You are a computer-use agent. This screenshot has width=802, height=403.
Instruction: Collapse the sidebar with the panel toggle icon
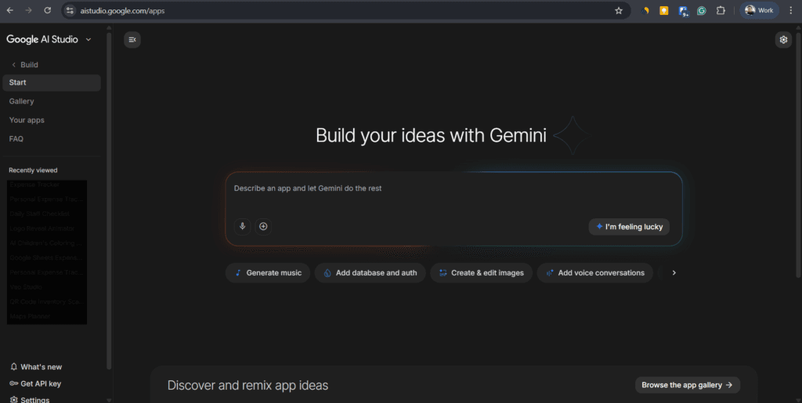point(132,40)
